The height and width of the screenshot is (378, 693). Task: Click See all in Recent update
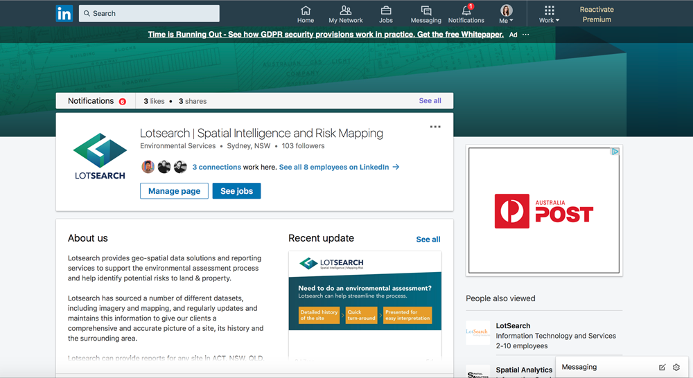428,240
